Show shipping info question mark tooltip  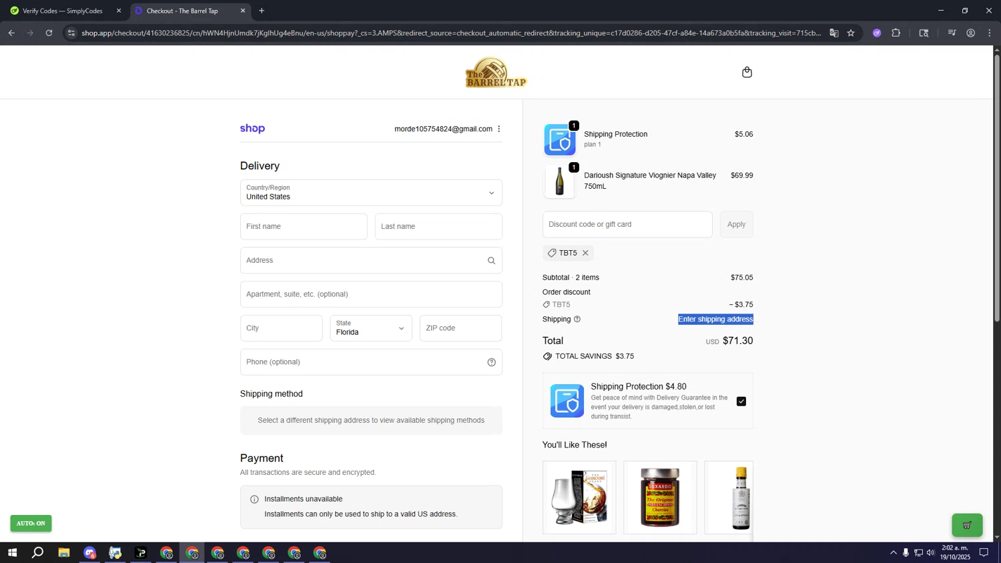[x=577, y=320]
